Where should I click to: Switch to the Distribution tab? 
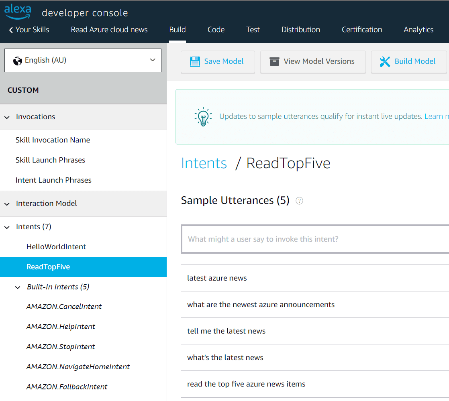[301, 30]
